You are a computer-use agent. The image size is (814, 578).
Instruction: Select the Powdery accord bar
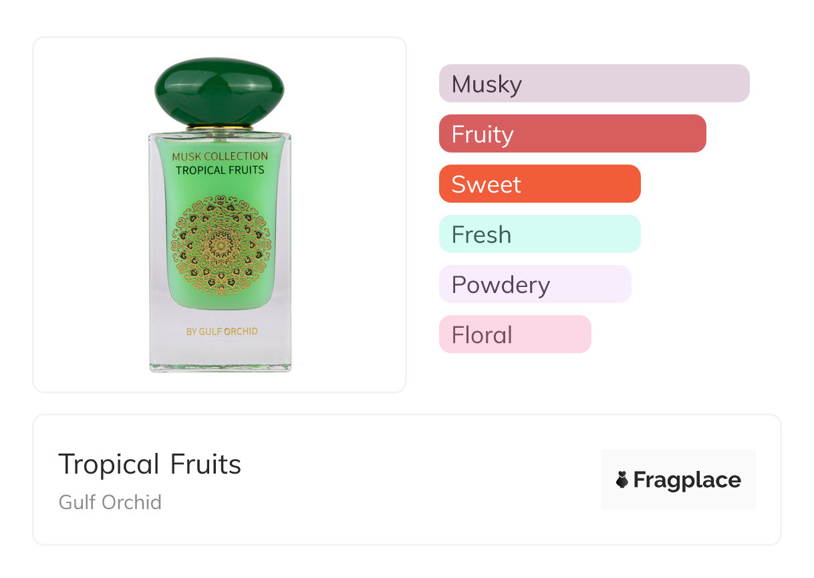click(535, 284)
